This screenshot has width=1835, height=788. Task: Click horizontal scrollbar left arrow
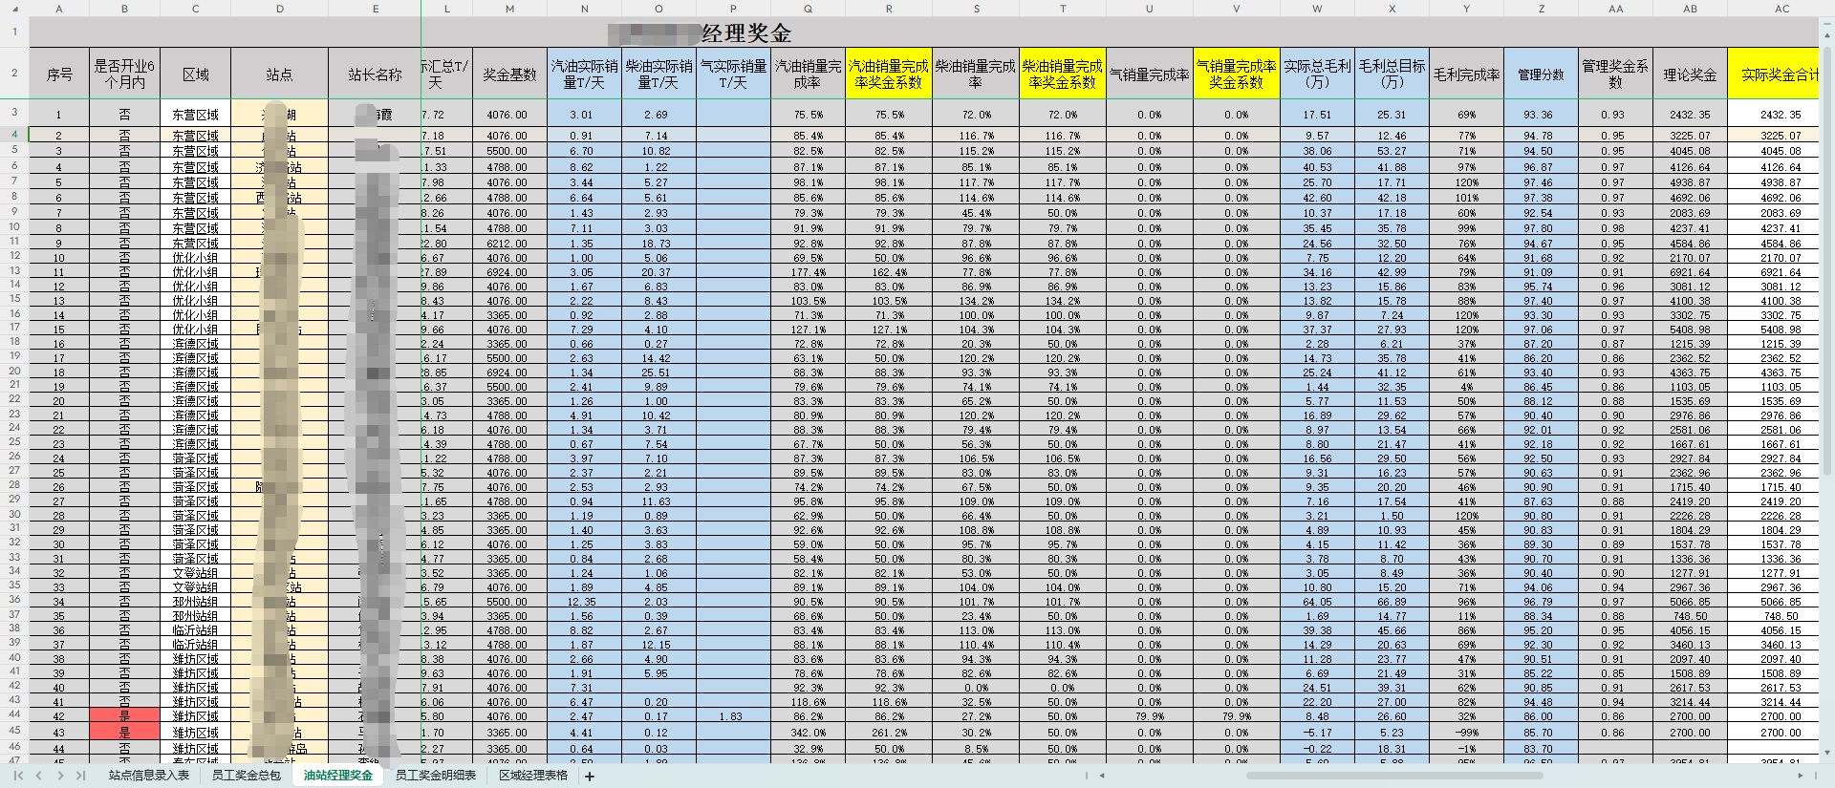tap(1102, 776)
